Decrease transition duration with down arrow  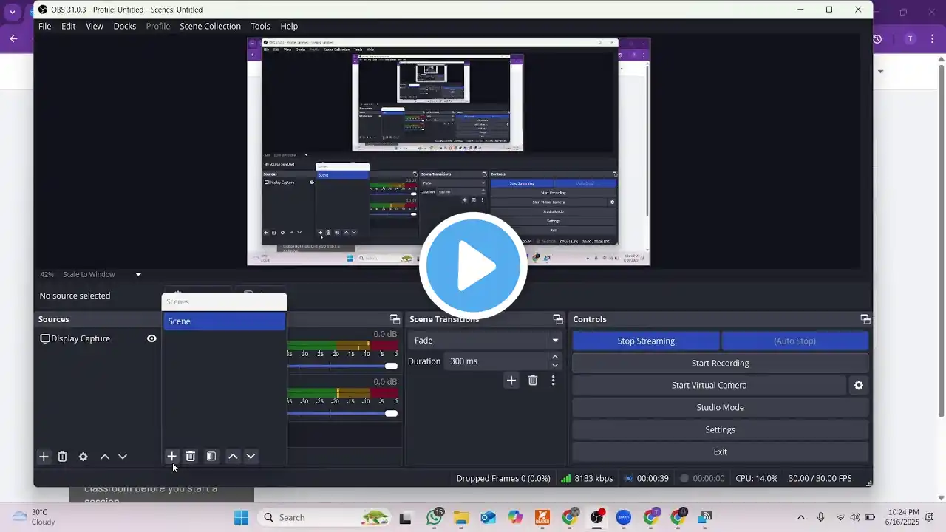[555, 365]
